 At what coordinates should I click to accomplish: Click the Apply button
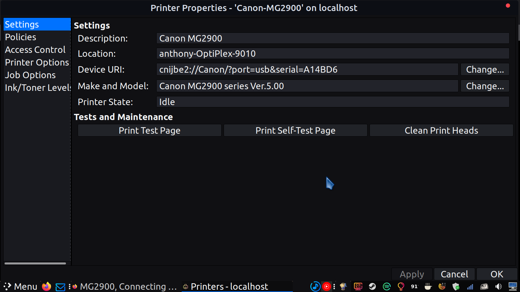tap(412, 274)
